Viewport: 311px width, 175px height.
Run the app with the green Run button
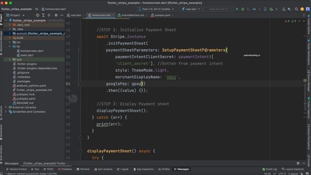click(x=237, y=9)
